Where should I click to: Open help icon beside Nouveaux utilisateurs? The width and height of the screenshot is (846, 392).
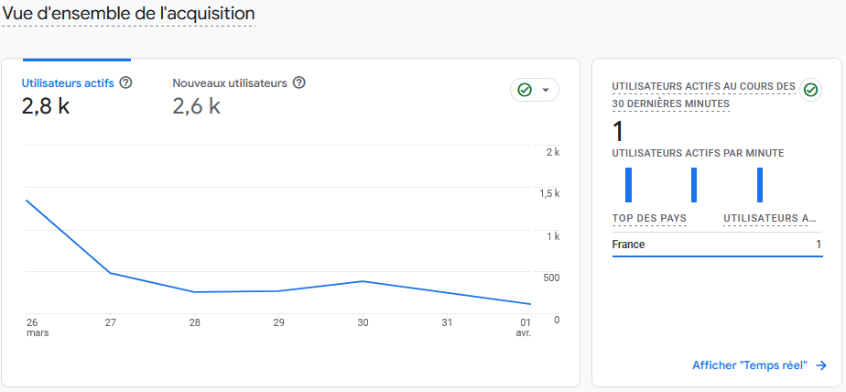(x=298, y=83)
